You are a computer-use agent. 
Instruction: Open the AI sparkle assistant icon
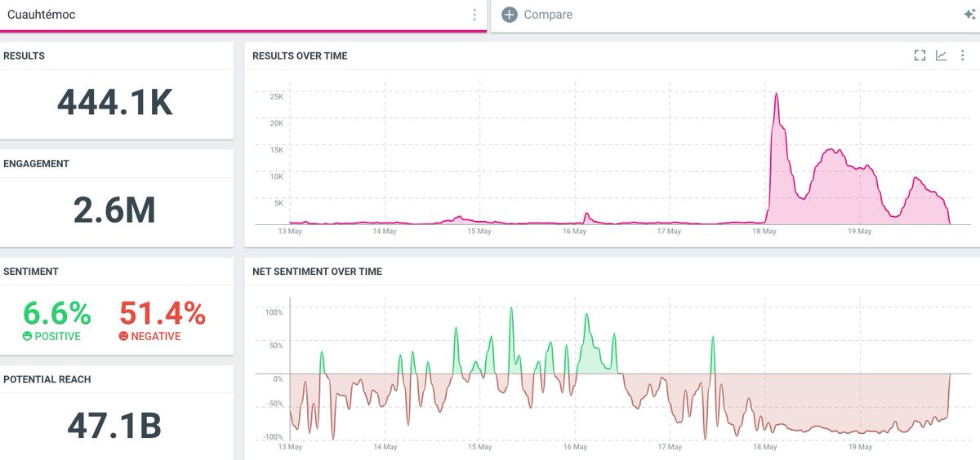pos(969,15)
